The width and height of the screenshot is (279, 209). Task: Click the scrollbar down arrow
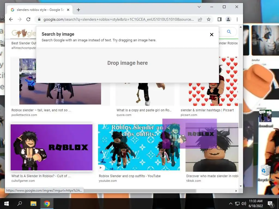(241, 186)
